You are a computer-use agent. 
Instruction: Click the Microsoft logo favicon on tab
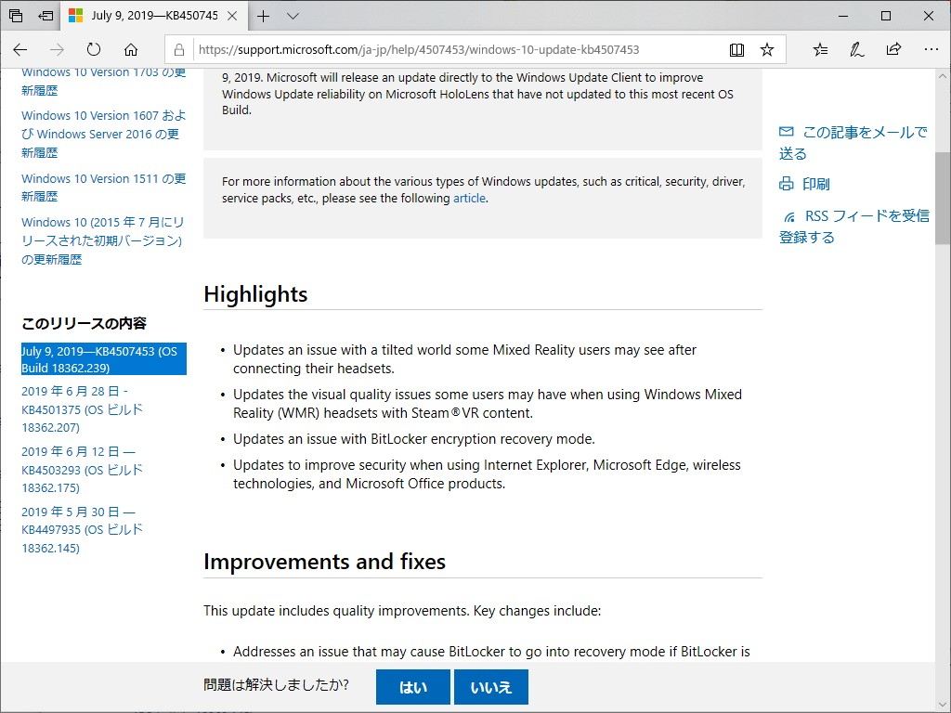point(76,16)
